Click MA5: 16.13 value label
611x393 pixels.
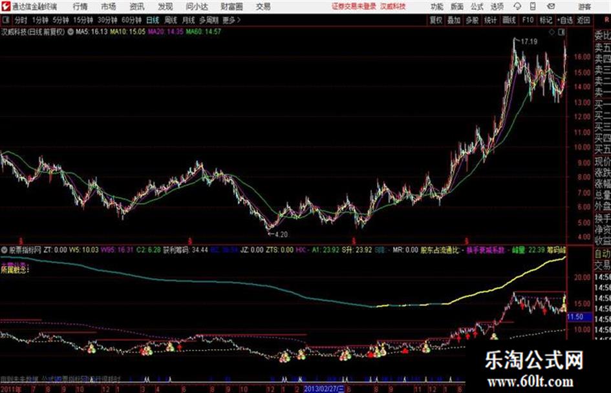(91, 32)
